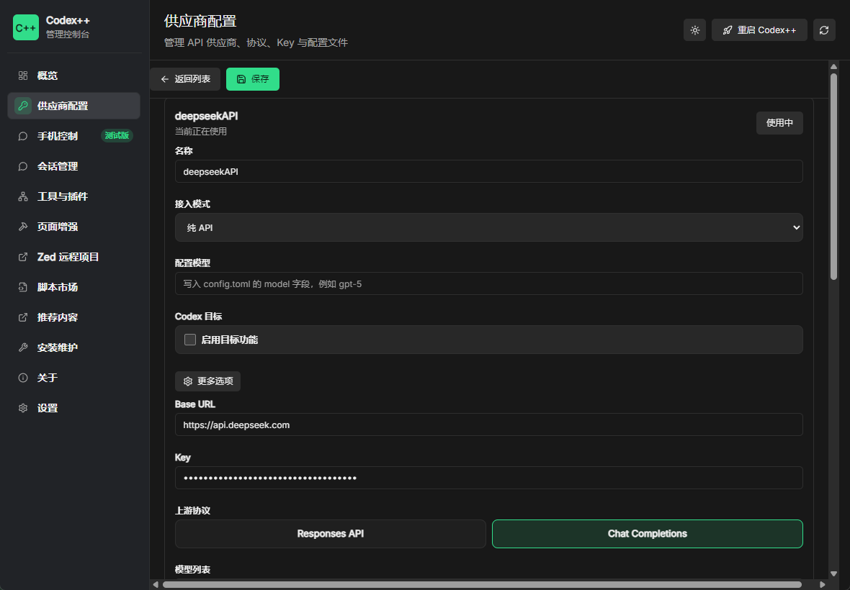Viewport: 850px width, 590px height.
Task: Click the scroll left arrow of horizontal scrollbar
Action: point(156,584)
